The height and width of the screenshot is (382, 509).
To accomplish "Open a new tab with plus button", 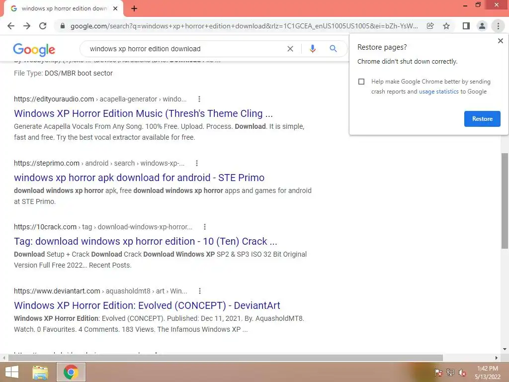I will [x=134, y=8].
